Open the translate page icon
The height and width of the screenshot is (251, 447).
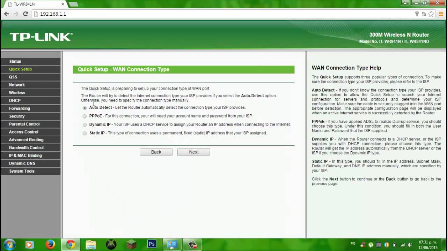424,14
